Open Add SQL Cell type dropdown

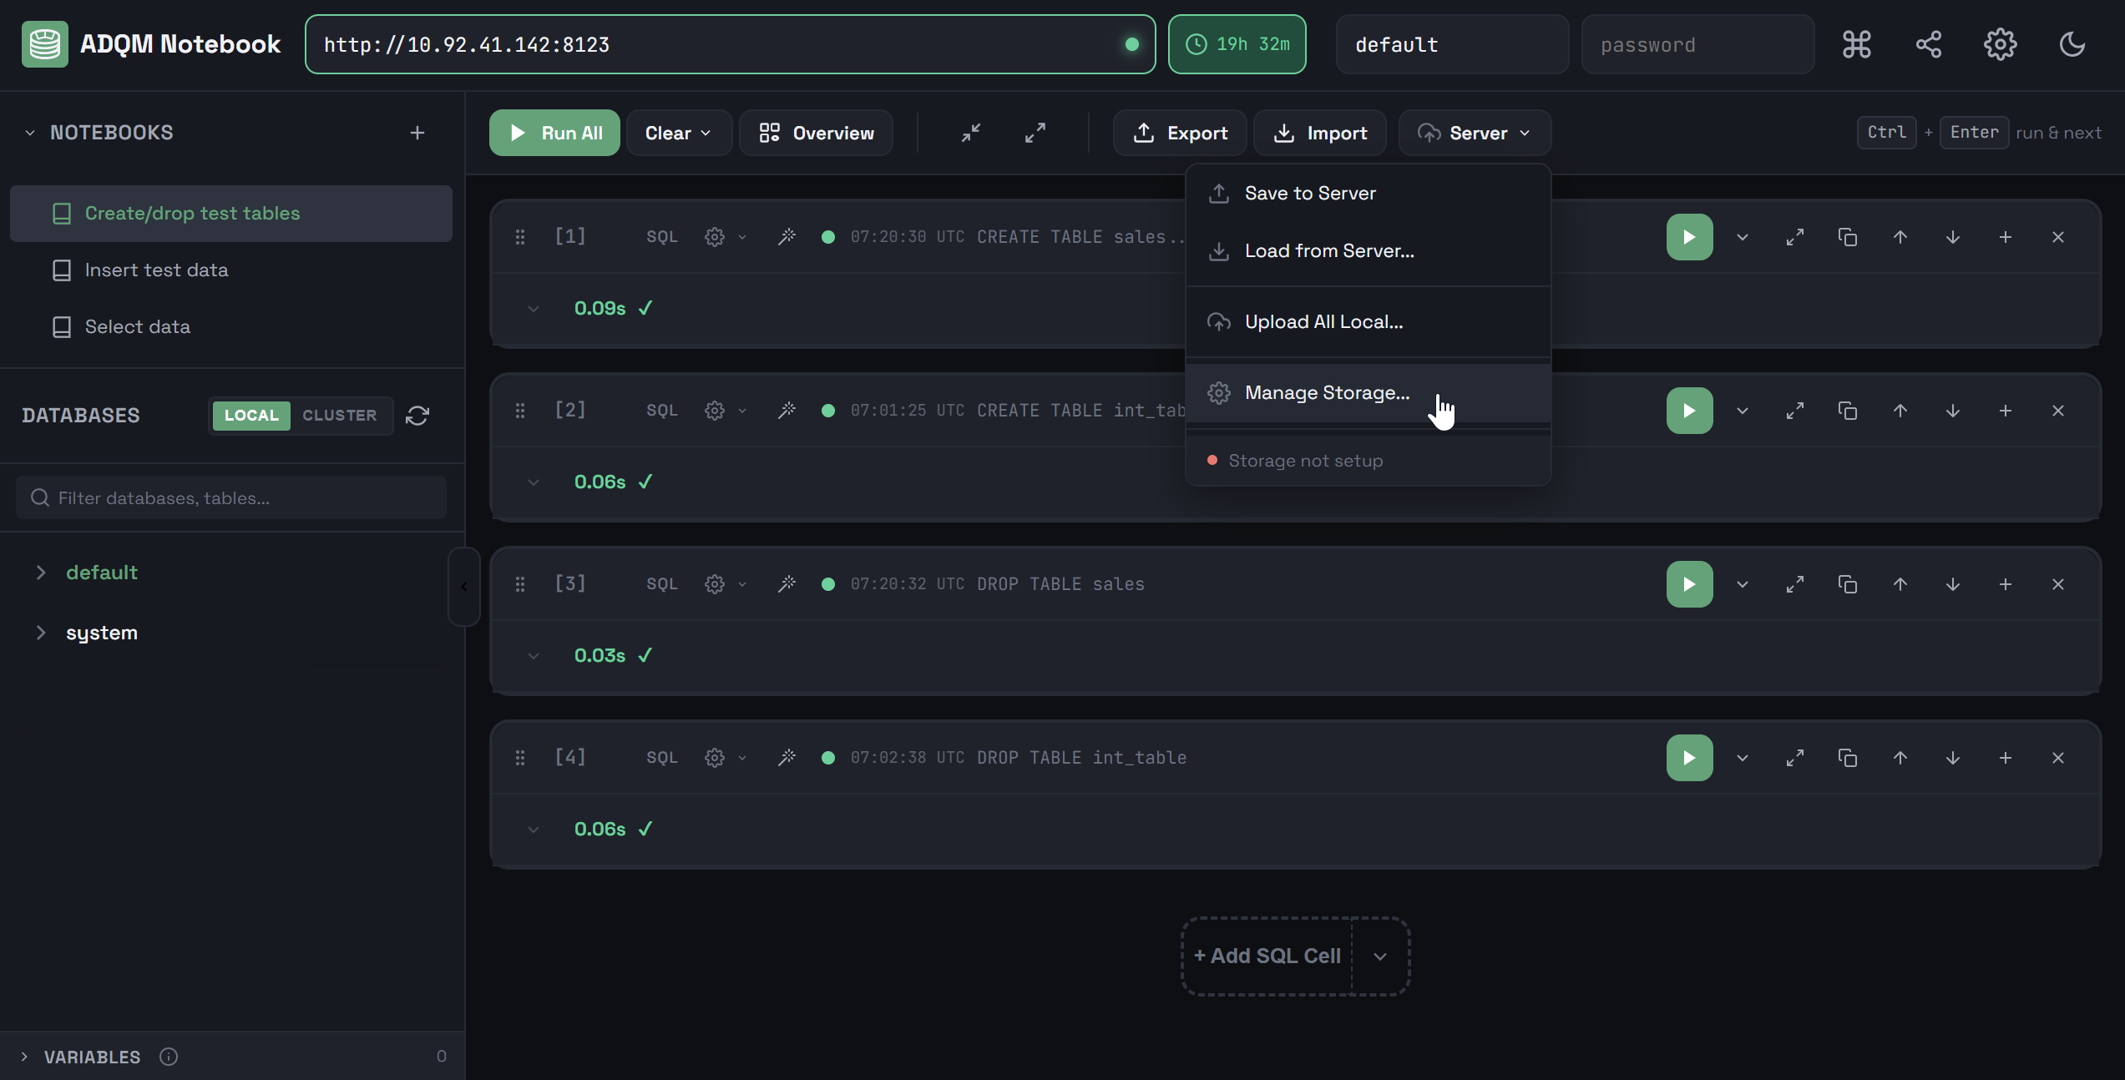click(1380, 956)
